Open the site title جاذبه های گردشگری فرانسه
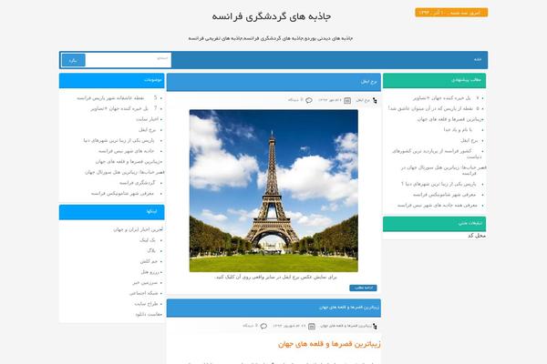 272,16
